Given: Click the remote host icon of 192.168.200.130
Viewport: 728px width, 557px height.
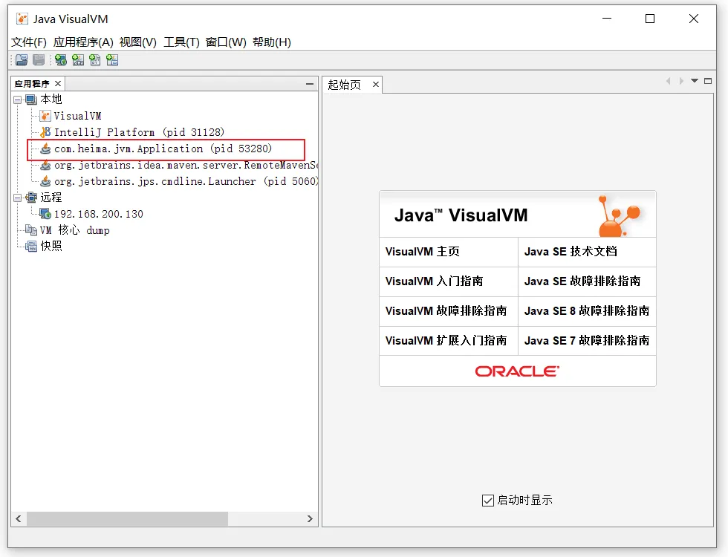Looking at the screenshot, I should click(45, 214).
